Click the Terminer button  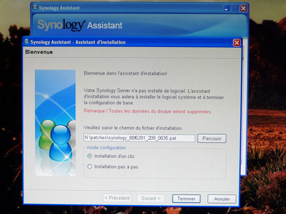tap(186, 198)
